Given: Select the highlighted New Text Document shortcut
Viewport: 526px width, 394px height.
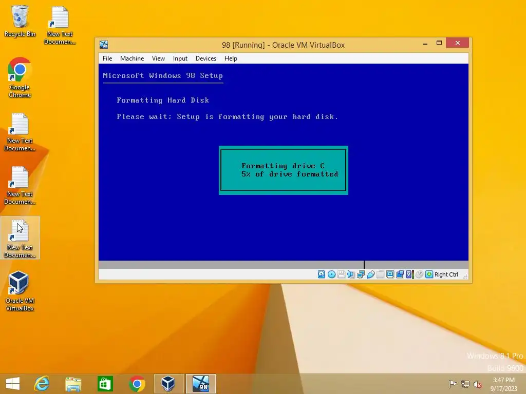Looking at the screenshot, I should point(20,238).
